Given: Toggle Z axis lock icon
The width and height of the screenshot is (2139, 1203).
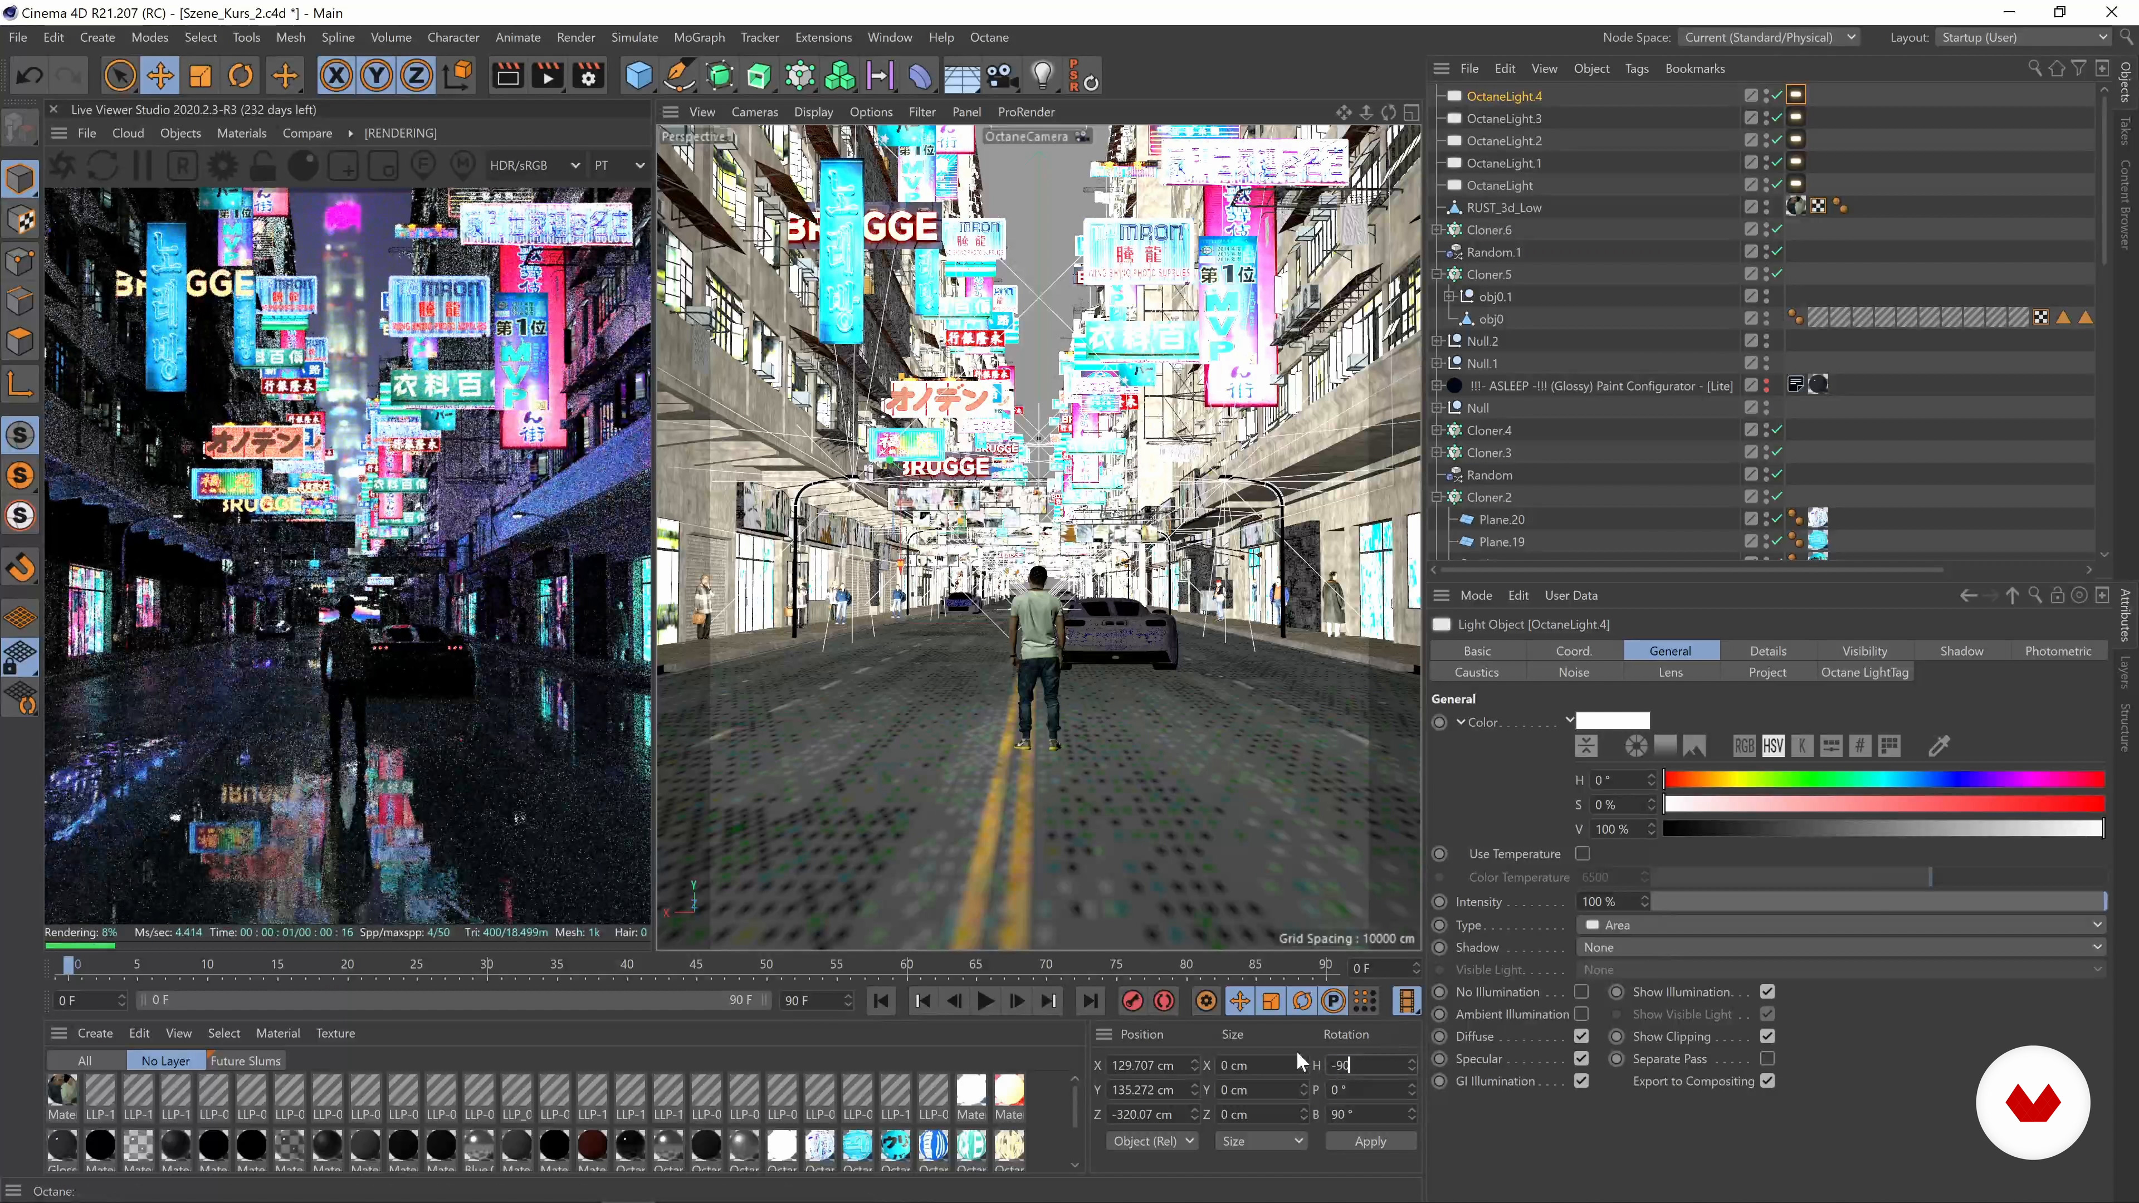Looking at the screenshot, I should pos(416,76).
